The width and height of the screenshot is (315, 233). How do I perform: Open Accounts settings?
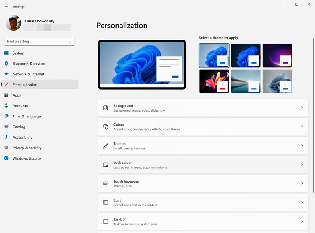coord(40,106)
